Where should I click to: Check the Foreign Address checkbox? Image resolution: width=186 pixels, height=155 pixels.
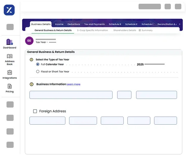35,111
